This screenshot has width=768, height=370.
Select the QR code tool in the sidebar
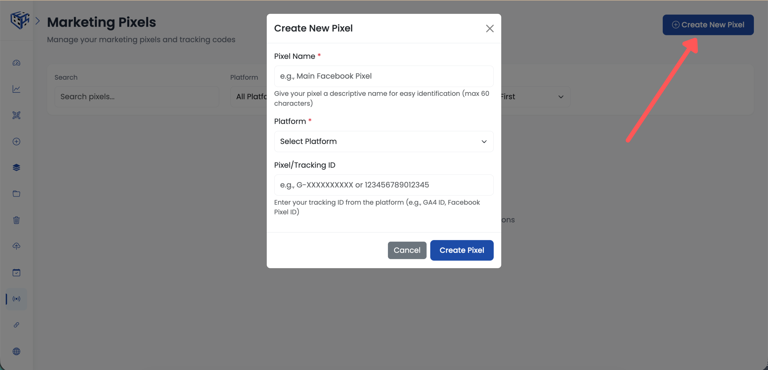(16, 115)
